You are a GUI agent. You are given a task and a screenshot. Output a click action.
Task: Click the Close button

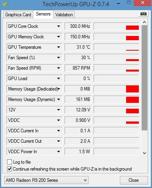[x=134, y=180]
